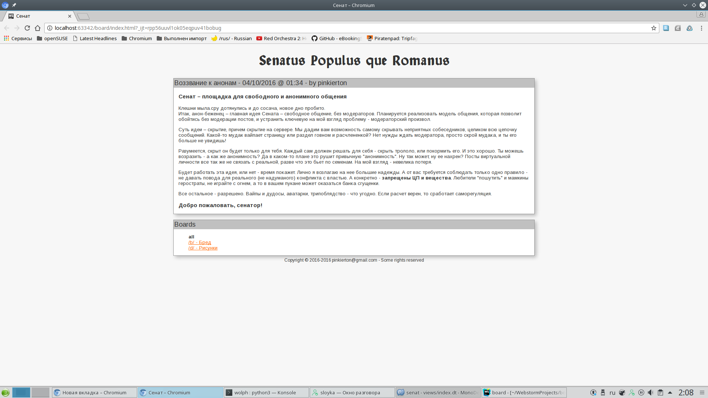Click the pause circle tray icon
The height and width of the screenshot is (398, 708).
click(641, 392)
